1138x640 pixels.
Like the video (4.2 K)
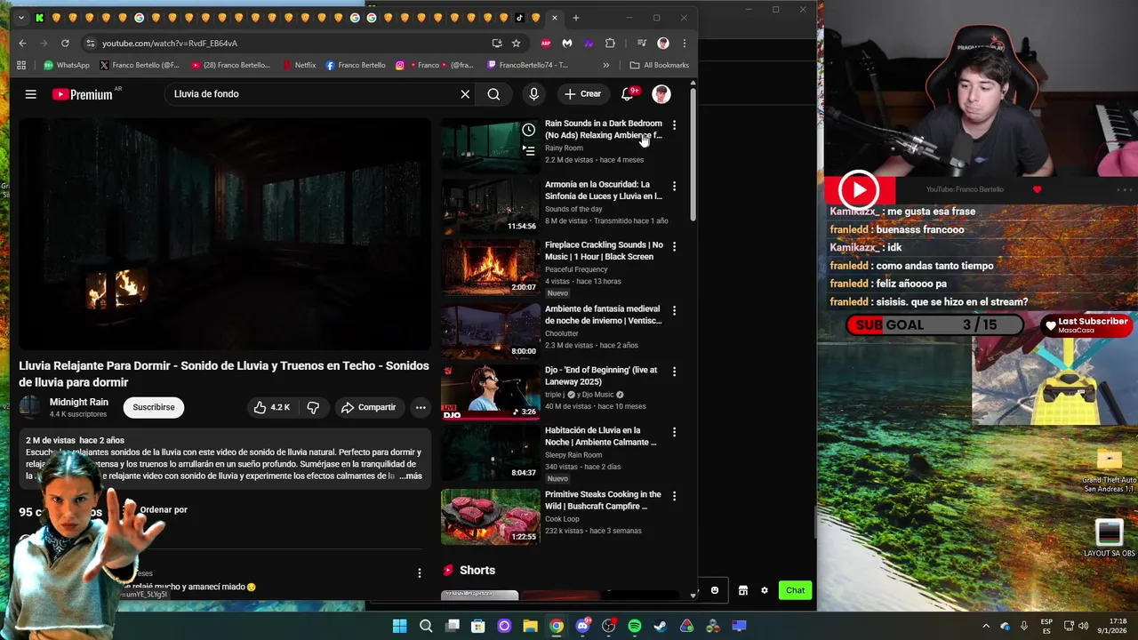pos(272,407)
